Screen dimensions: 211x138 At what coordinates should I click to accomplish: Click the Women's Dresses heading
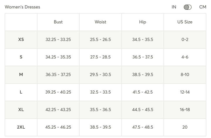click(23, 7)
